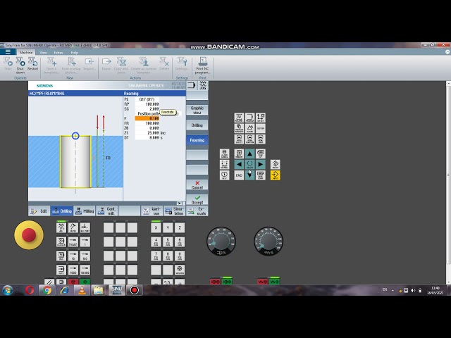The width and height of the screenshot is (451, 338).
Task: Click the vertical Drilling softkey
Action: click(x=197, y=125)
